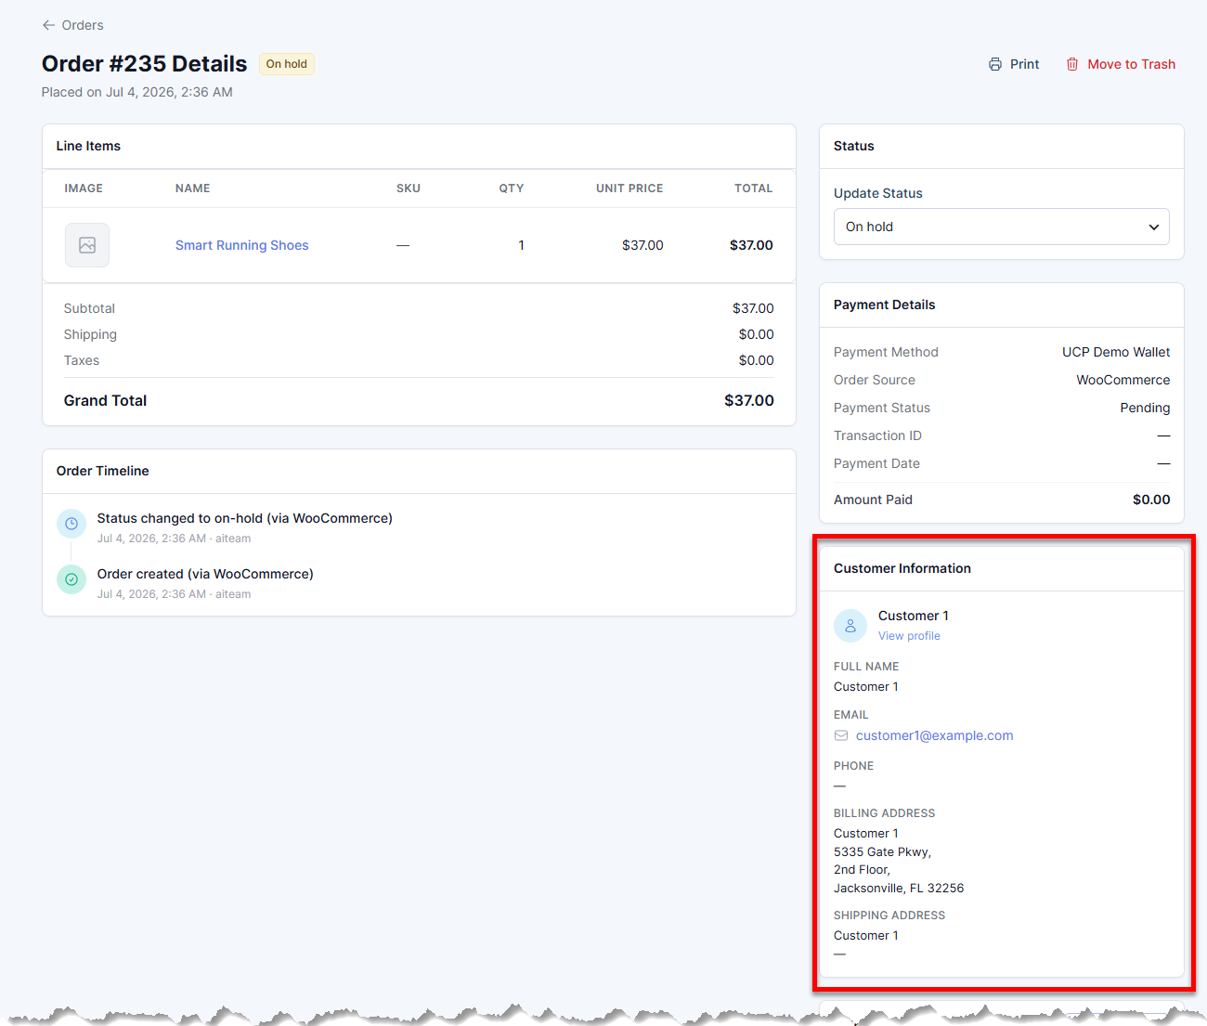Screen dimensions: 1207x1026
Task: Click the SKU column header
Action: (x=409, y=188)
